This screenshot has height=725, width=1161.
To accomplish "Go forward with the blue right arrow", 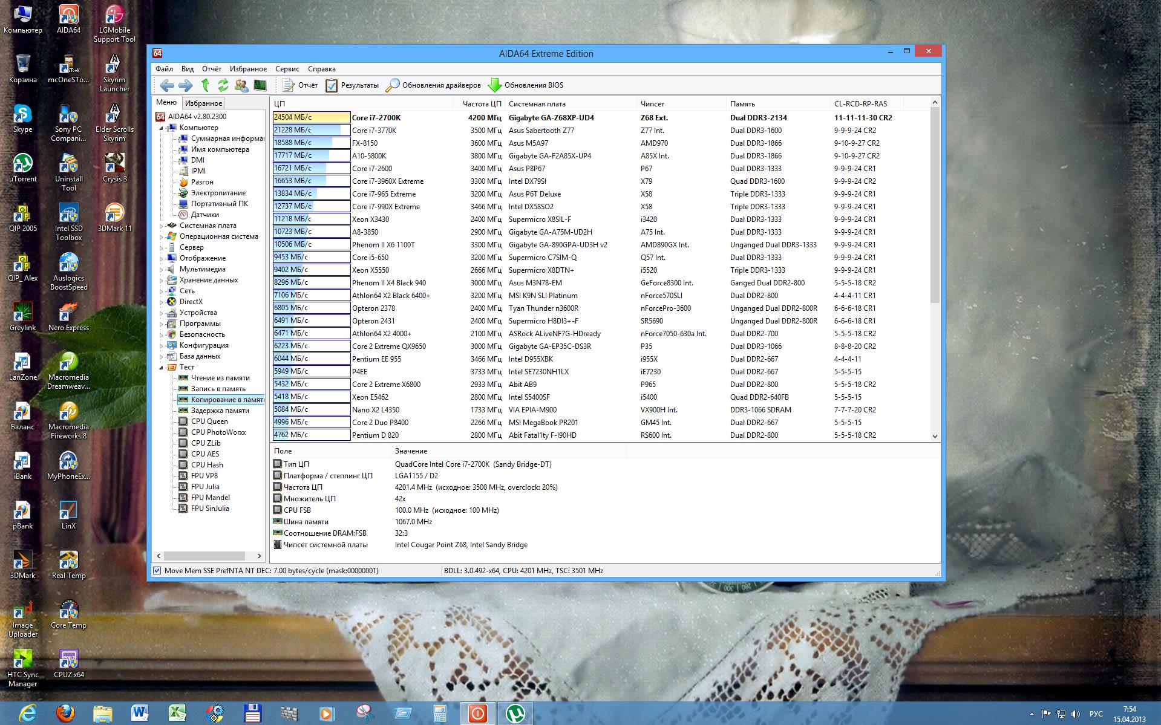I will tap(186, 85).
